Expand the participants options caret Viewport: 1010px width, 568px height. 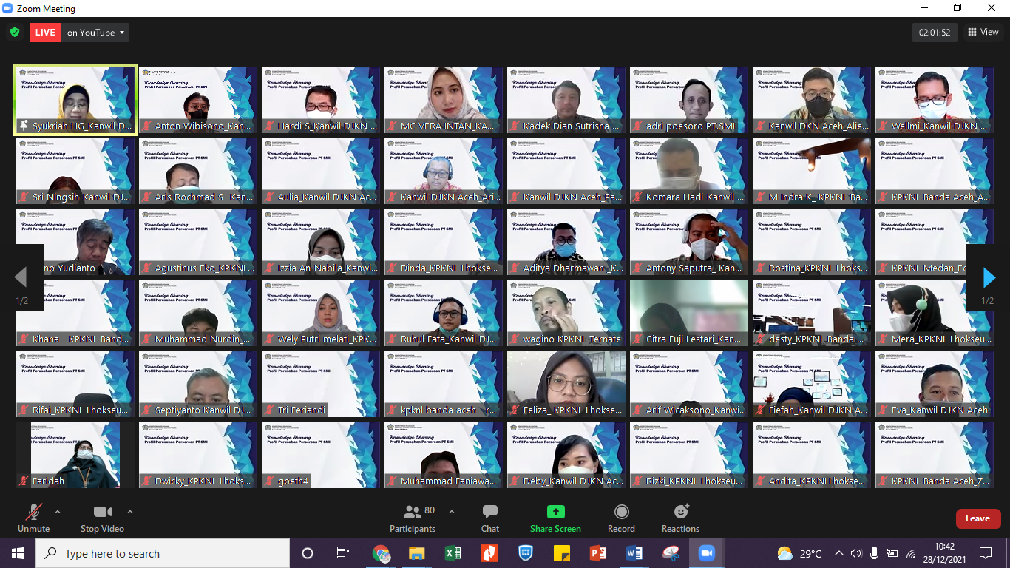(x=452, y=512)
